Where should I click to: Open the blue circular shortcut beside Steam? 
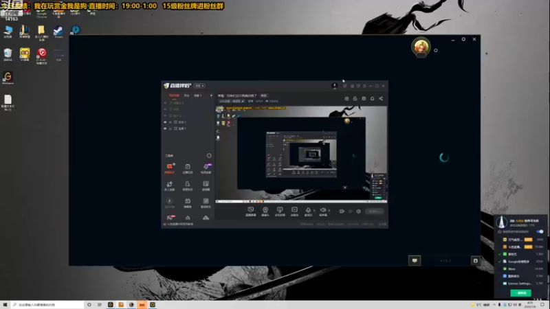coord(76,30)
